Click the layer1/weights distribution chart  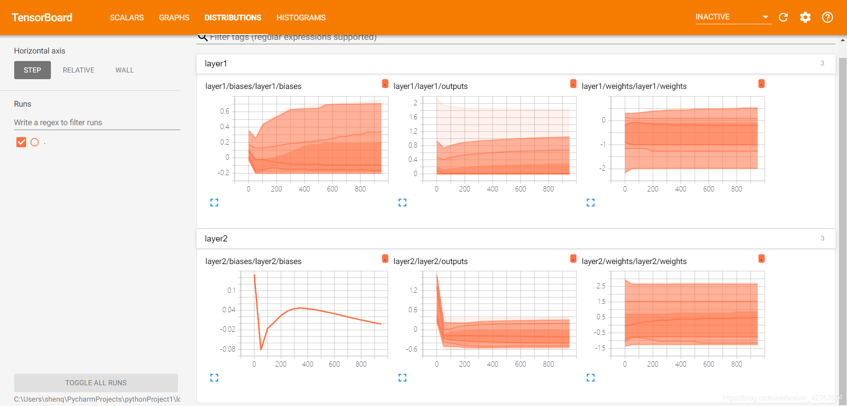[x=688, y=139]
